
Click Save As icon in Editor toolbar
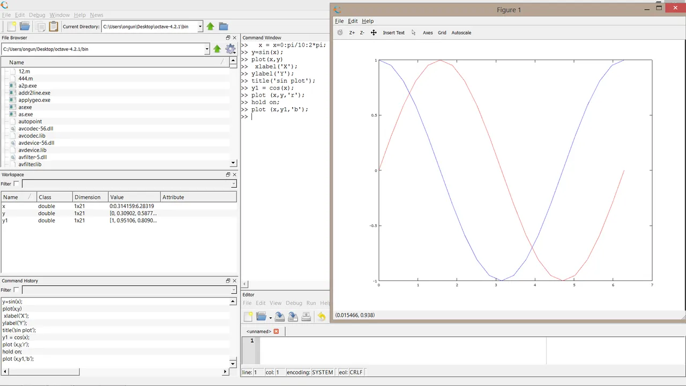(293, 317)
